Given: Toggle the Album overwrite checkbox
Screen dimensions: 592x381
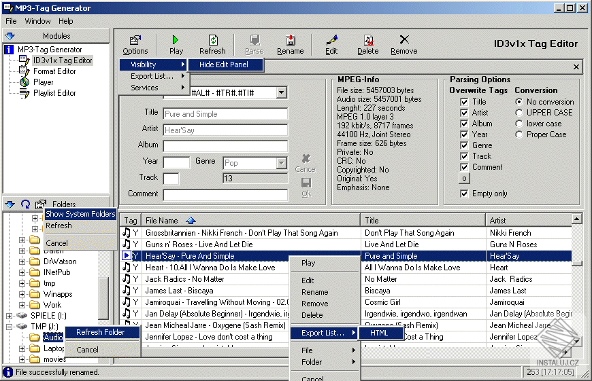Looking at the screenshot, I should 464,124.
